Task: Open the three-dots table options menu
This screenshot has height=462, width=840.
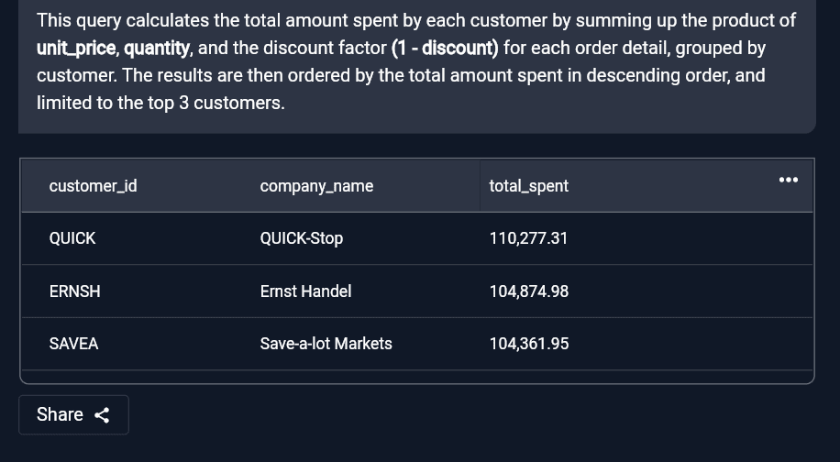Action: [x=788, y=180]
